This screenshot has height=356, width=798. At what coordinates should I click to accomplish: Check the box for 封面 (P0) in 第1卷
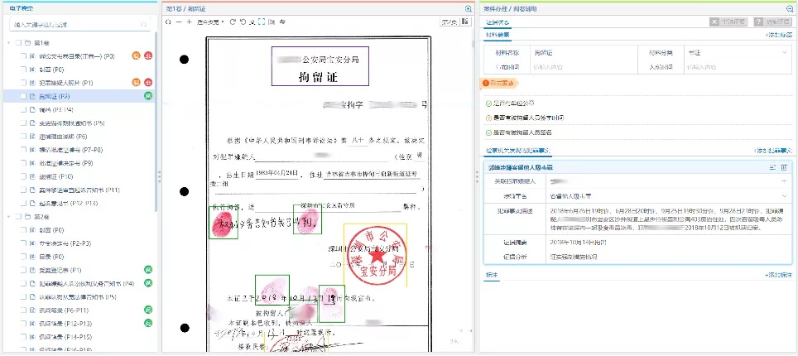[x=24, y=70]
